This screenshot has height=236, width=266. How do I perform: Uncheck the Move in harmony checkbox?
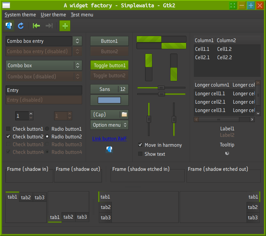tap(140, 145)
